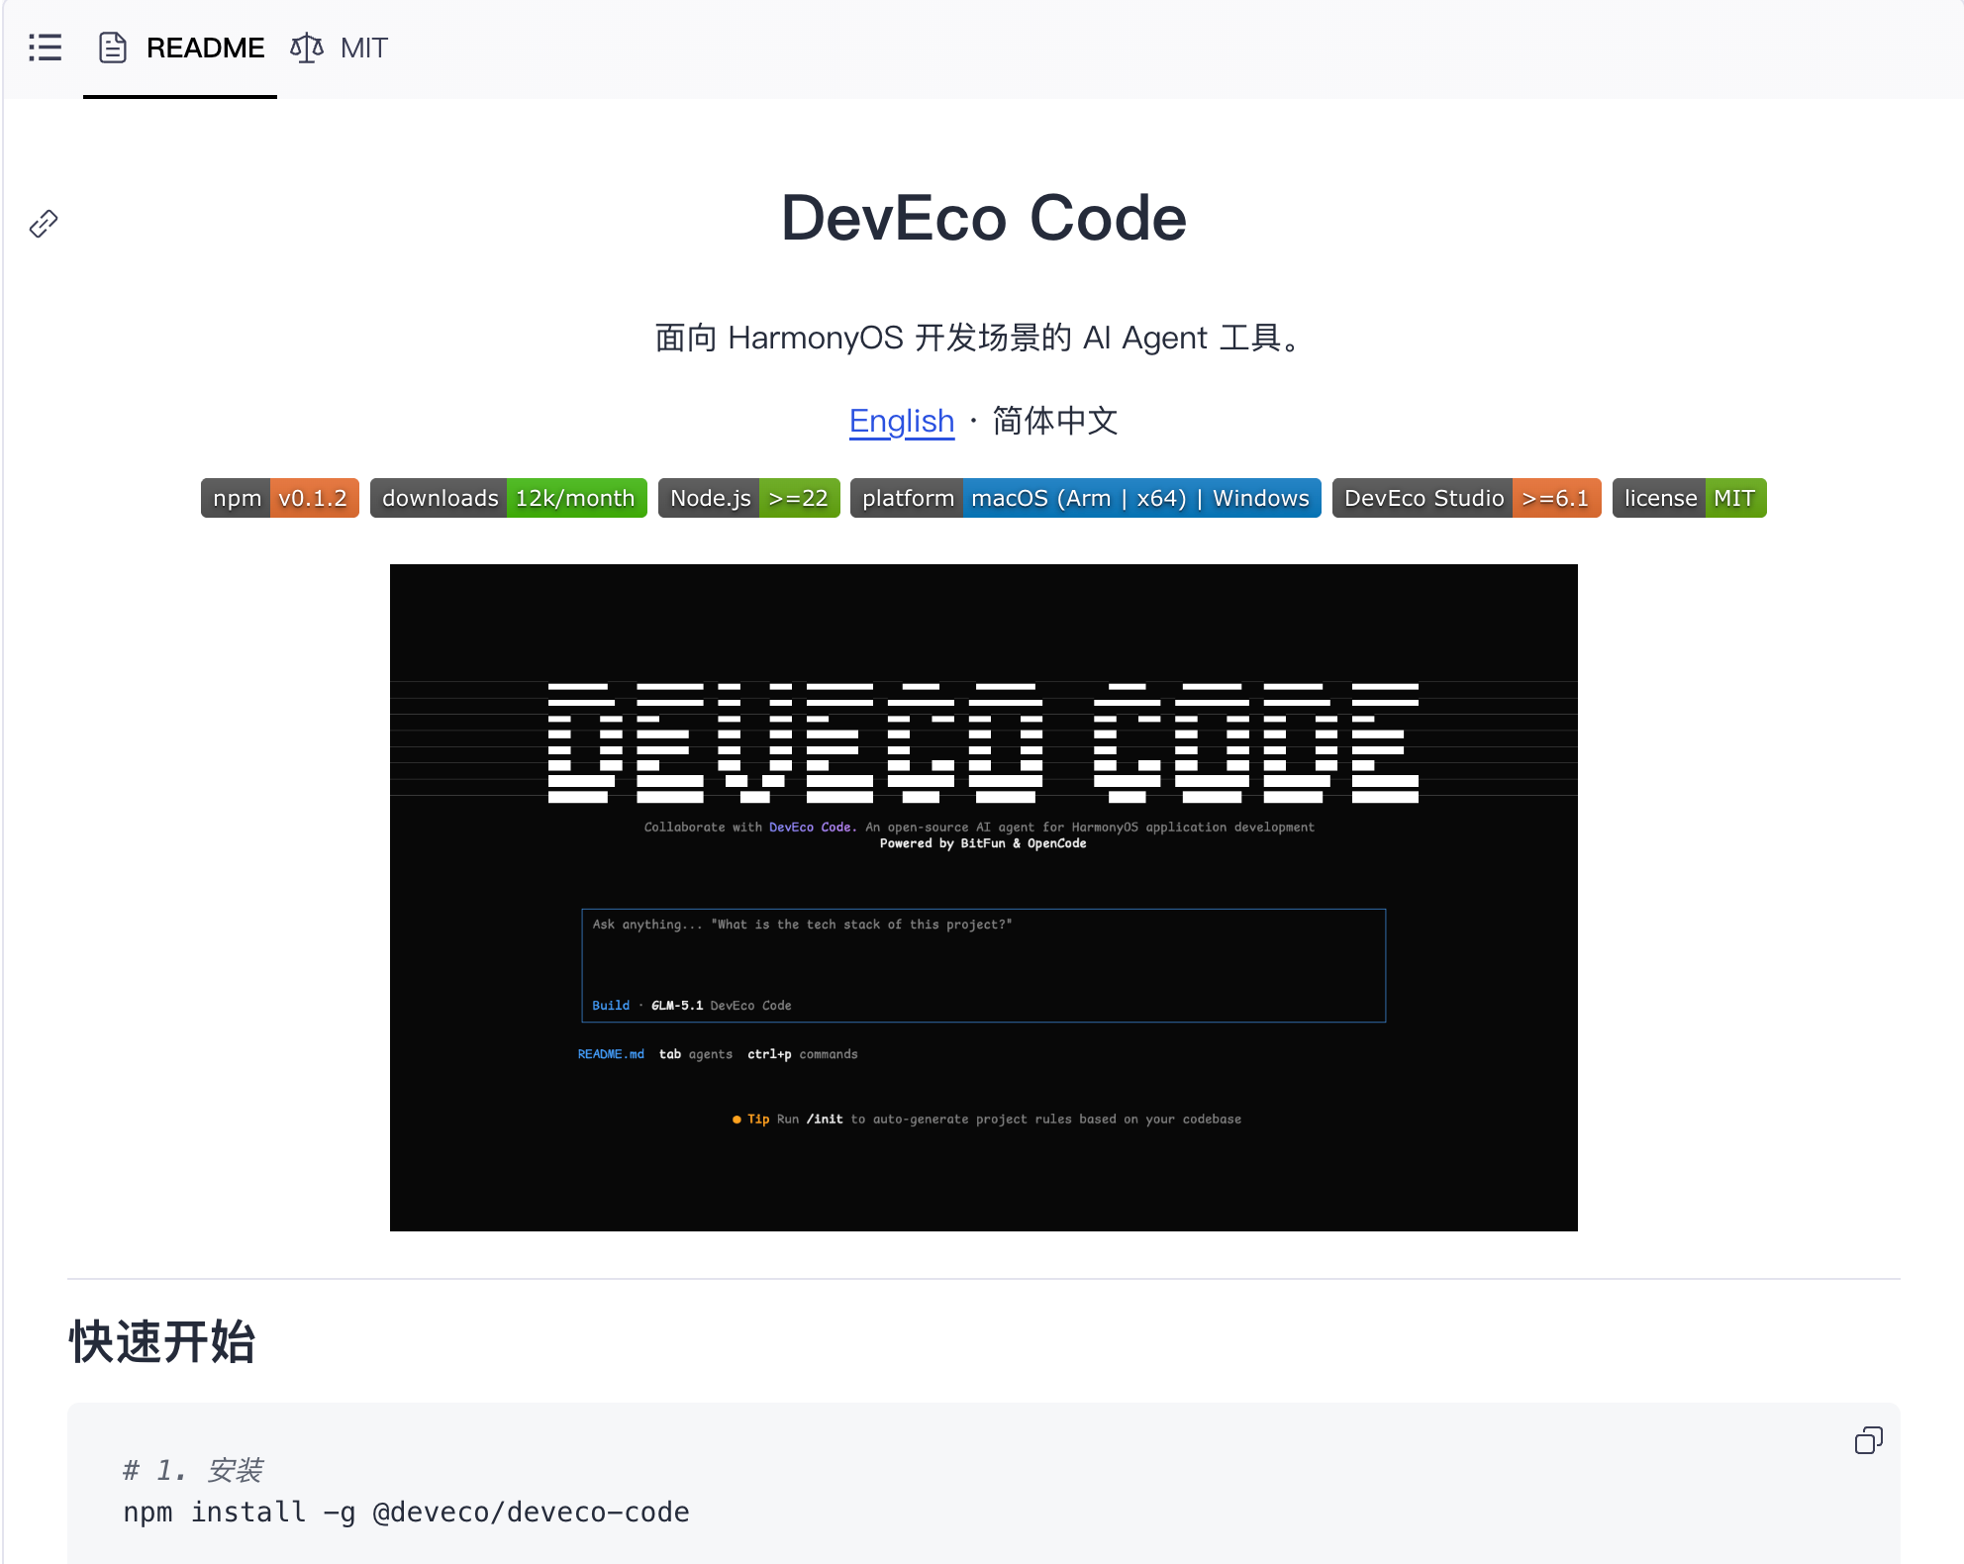Select the README tab
This screenshot has height=1564, width=1964.
point(181,48)
